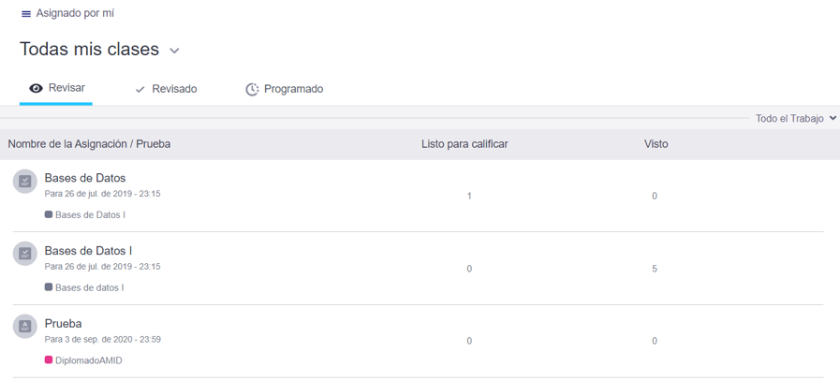
Task: Expand the Todas mis clases dropdown
Action: 174,51
